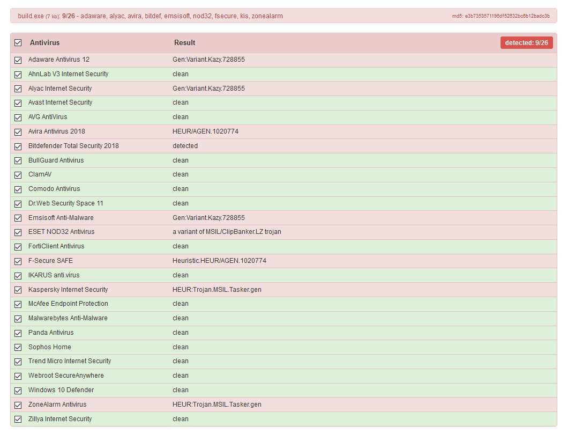Screen dimensions: 575x441
Task: Click 'Bitdefender Total Security 2018' name
Action: pyautogui.click(x=73, y=146)
